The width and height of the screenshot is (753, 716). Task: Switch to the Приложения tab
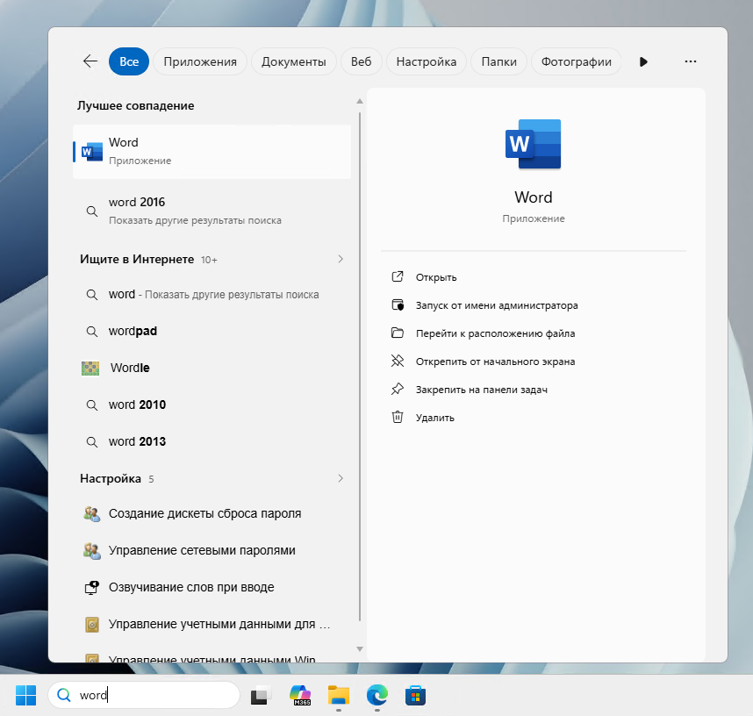200,61
